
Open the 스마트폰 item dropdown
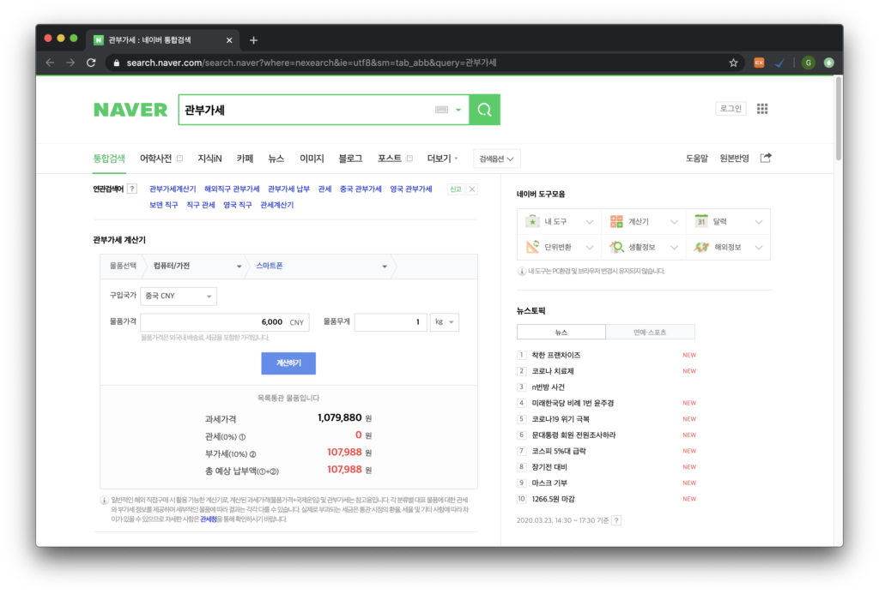[321, 266]
